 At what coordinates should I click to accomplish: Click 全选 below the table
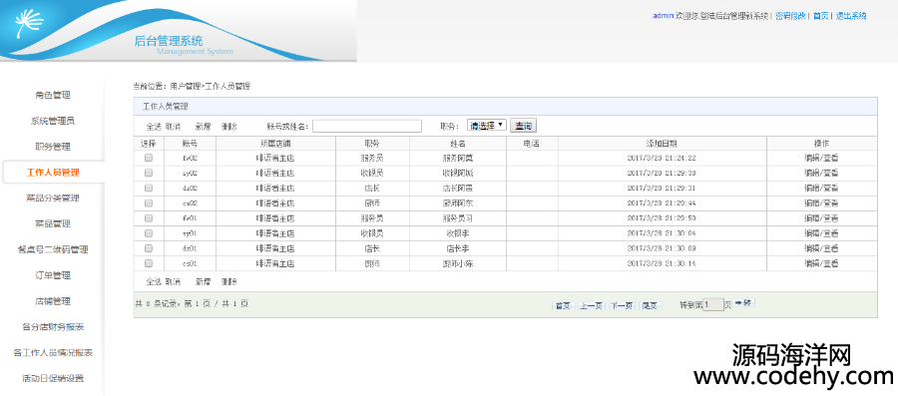pyautogui.click(x=154, y=281)
